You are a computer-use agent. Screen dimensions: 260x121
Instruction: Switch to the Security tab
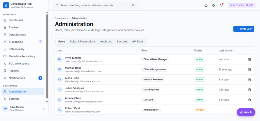point(122,41)
